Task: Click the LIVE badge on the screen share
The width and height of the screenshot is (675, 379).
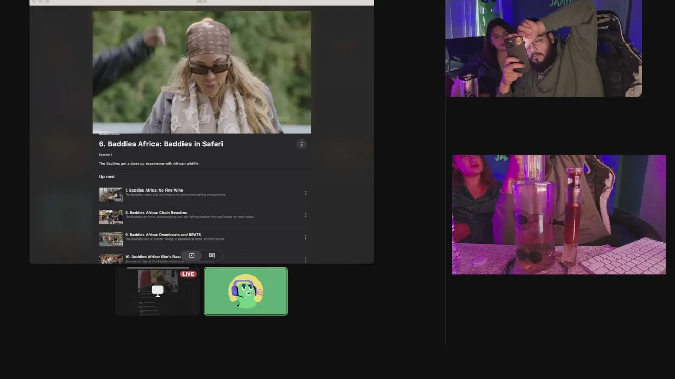Action: point(188,274)
